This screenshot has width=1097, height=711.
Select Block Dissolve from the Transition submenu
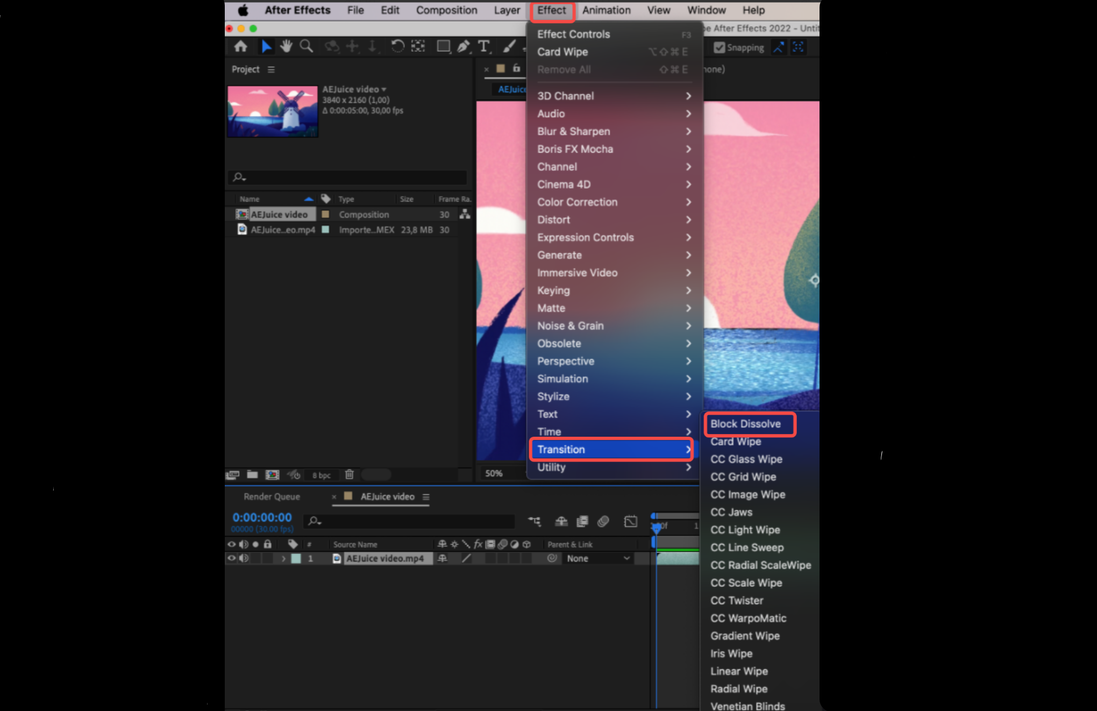coord(747,424)
